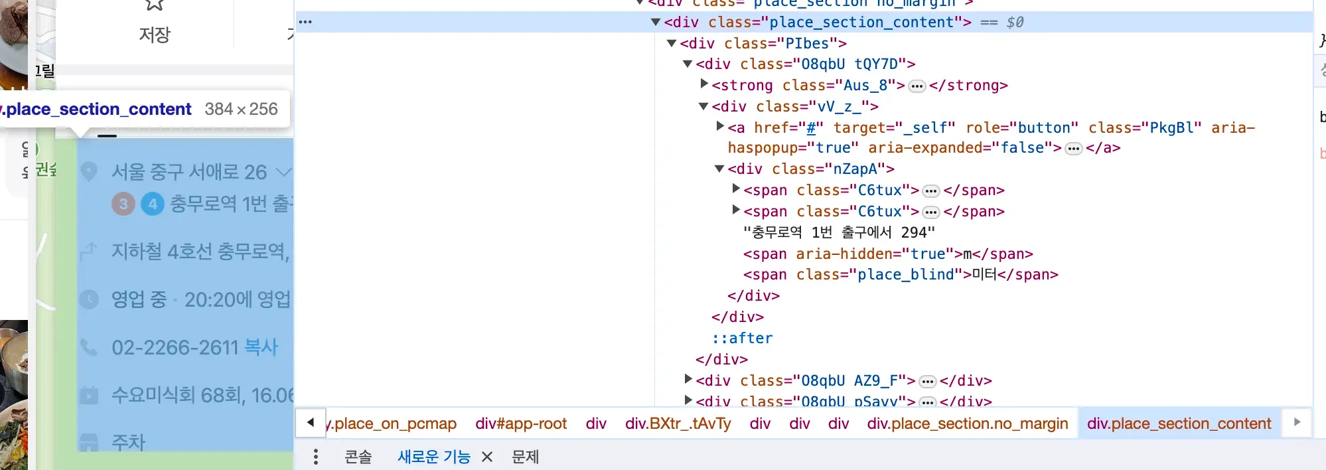
Task: Click the breadcrumb scroll-left arrow
Action: 311,423
